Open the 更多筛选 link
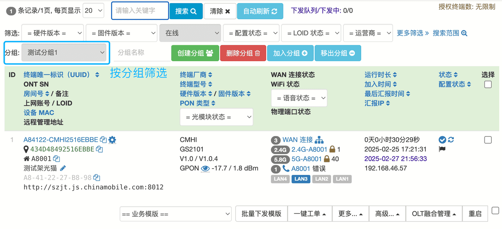 [x=413, y=33]
